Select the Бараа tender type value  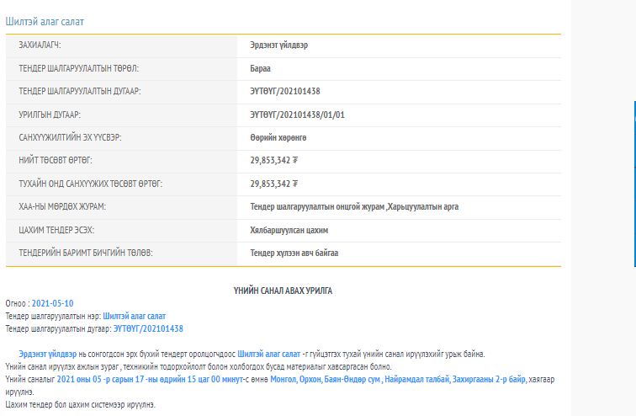coord(260,68)
